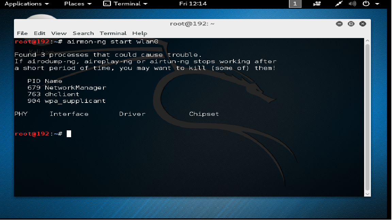This screenshot has width=392, height=220.
Task: Select workspace 1 indicator
Action: pyautogui.click(x=295, y=4)
